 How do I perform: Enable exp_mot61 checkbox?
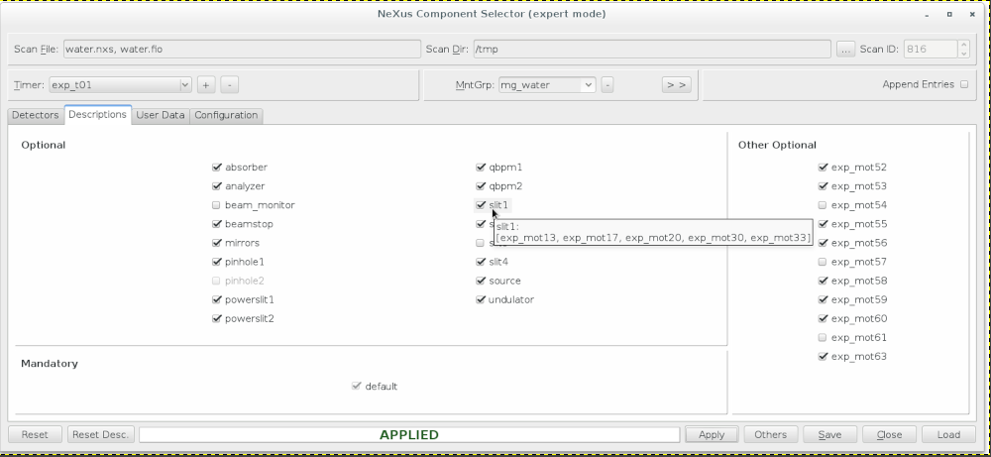pos(823,338)
